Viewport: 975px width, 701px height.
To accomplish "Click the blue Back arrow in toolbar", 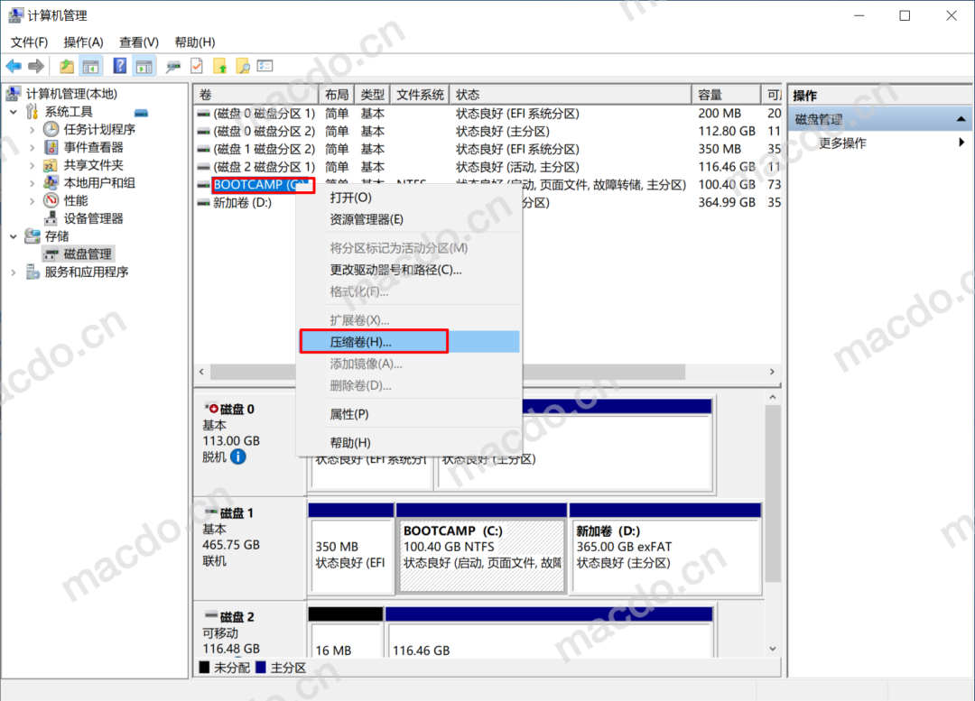I will 14,66.
